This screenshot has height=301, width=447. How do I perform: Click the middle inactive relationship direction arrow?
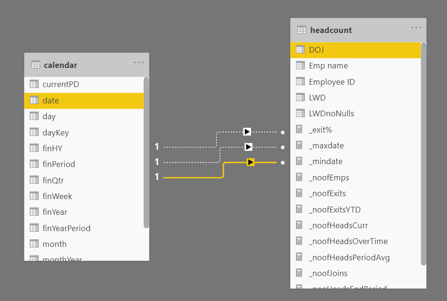tap(249, 147)
